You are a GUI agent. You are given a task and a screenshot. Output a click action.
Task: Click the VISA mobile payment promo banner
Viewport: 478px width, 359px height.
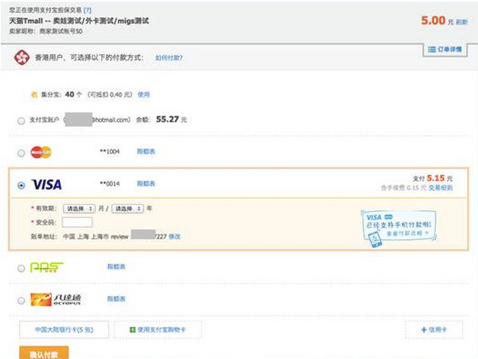398,228
